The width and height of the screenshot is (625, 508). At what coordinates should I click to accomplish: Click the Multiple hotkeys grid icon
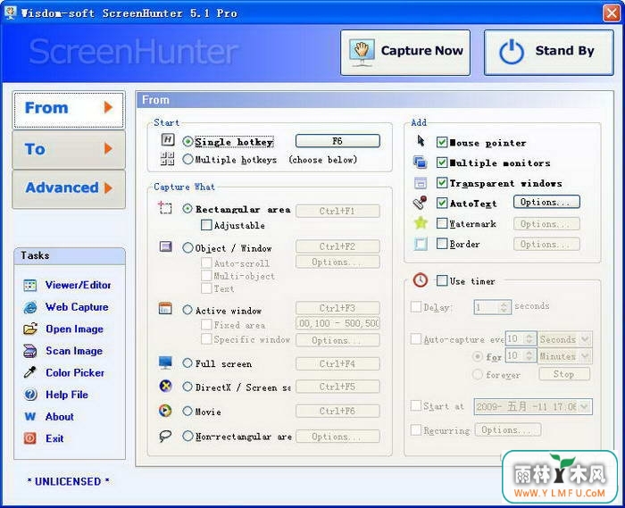[168, 159]
